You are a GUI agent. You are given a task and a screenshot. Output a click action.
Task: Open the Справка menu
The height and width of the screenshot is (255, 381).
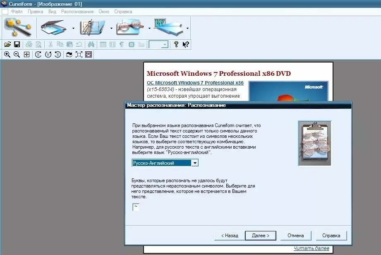(123, 12)
